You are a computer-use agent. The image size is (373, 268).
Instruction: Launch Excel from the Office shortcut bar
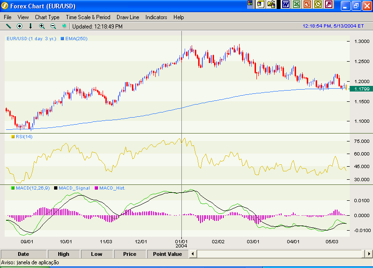click(x=297, y=4)
